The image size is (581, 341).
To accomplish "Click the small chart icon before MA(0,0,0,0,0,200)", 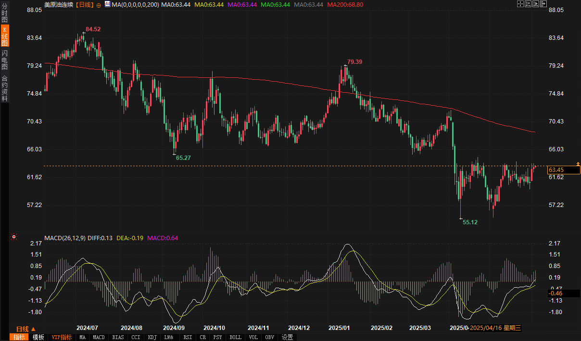I will (108, 4).
